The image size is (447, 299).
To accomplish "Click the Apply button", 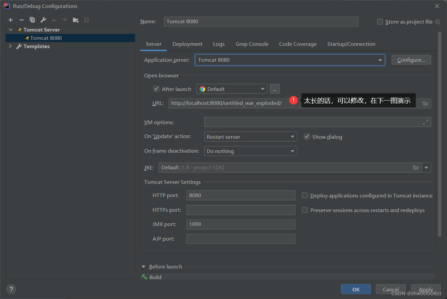I will [426, 289].
